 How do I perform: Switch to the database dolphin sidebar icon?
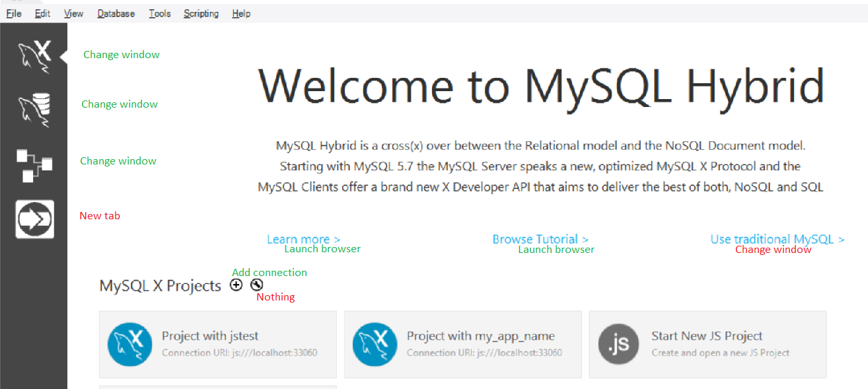click(x=34, y=110)
